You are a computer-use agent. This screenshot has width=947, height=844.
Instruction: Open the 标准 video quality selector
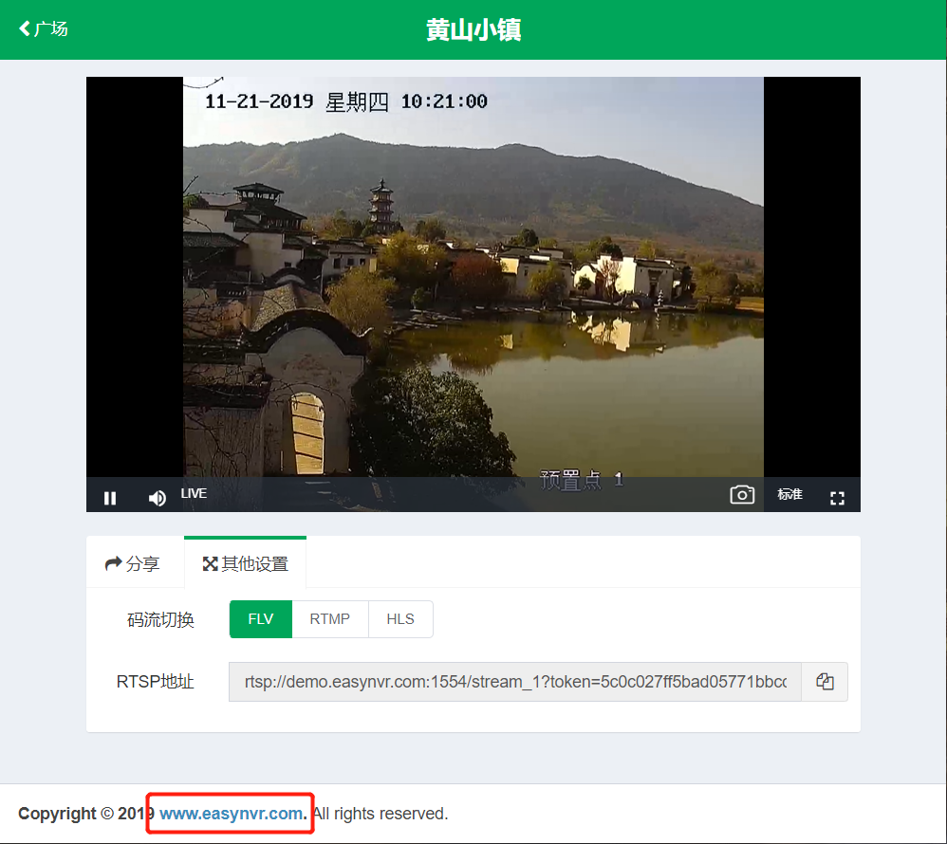pos(789,494)
